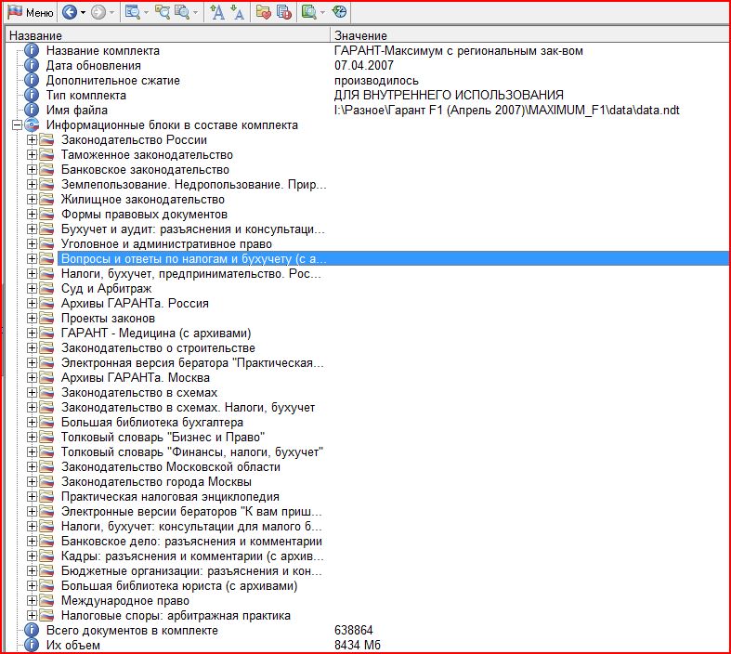Click the value 07.04.2007

click(363, 65)
